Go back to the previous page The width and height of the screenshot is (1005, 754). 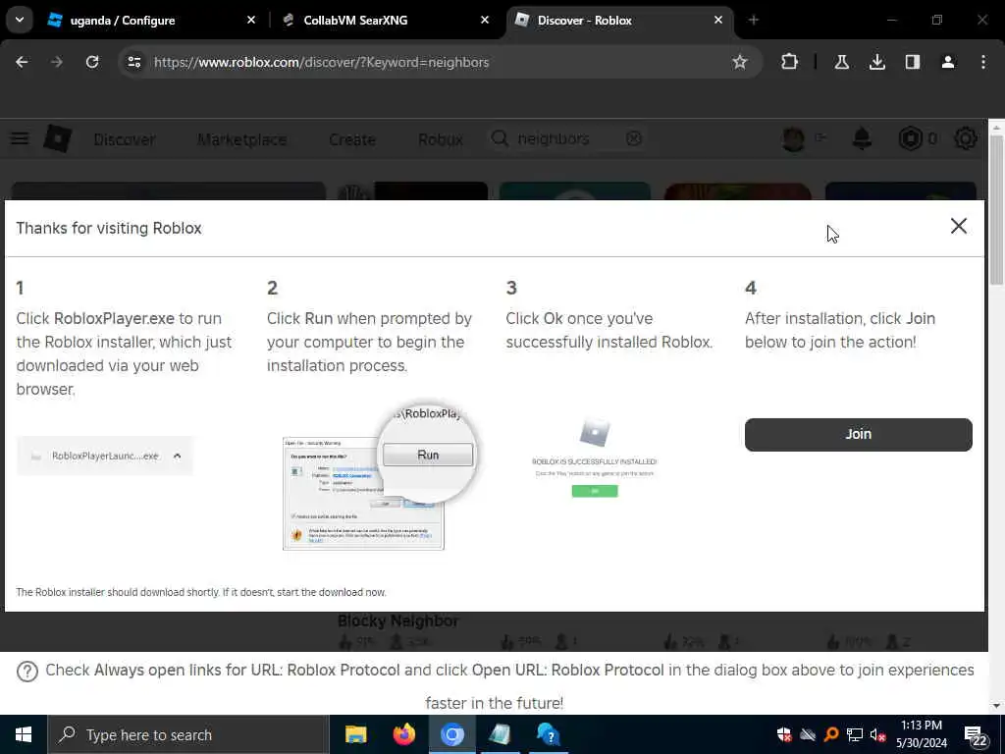click(x=22, y=62)
